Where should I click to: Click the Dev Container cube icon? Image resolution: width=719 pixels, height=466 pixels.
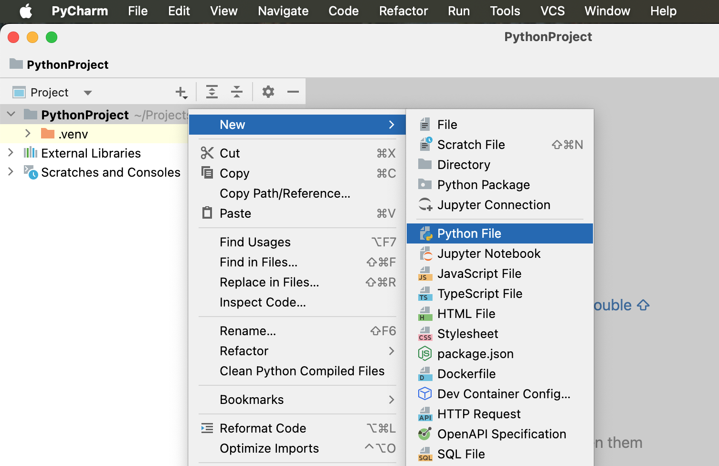click(x=425, y=393)
